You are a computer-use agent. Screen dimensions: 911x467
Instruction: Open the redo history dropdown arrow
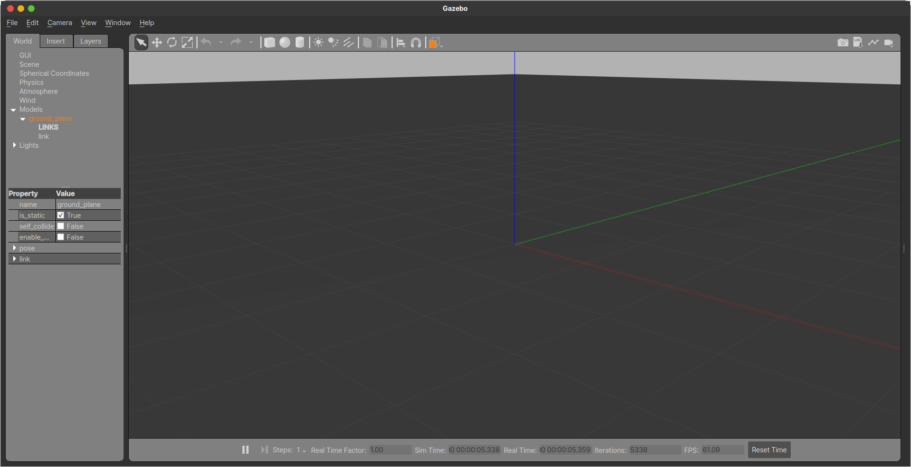tap(251, 43)
